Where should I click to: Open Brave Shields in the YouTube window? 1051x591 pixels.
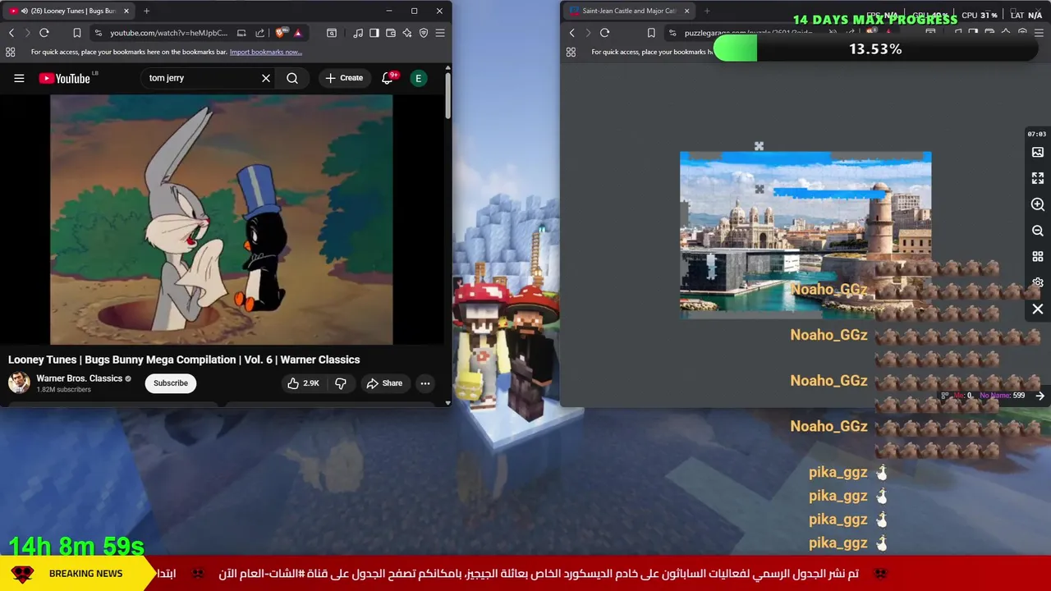(281, 33)
